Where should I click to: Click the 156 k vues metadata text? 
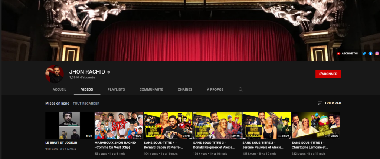pos(200,154)
